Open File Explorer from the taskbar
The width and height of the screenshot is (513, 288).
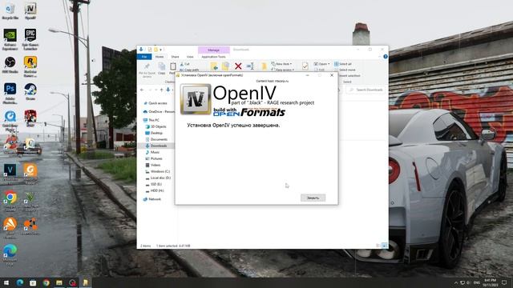(59, 282)
